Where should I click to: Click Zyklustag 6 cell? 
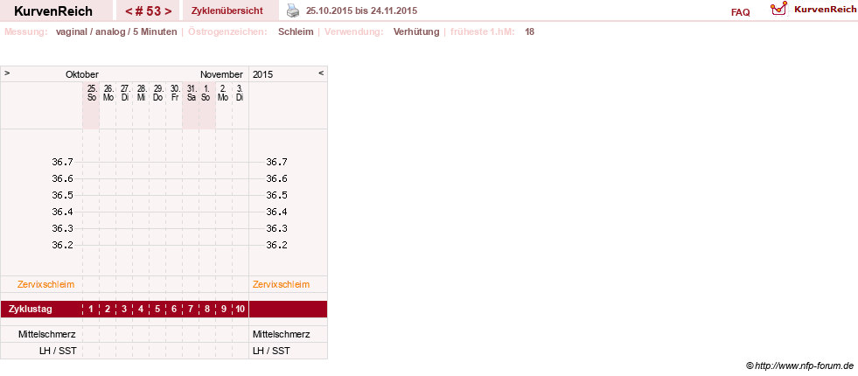pyautogui.click(x=174, y=310)
